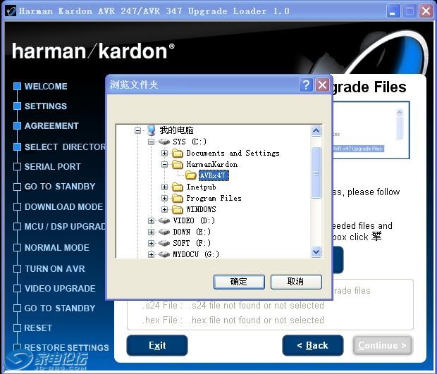
Task: Click the SYS (C:) drive icon
Action: point(164,142)
